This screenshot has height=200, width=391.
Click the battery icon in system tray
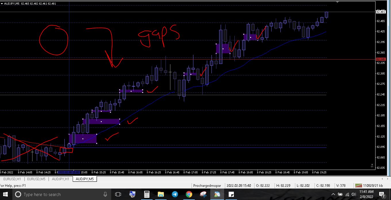[x=340, y=194]
